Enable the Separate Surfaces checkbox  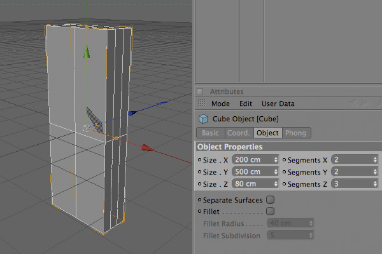pos(270,200)
